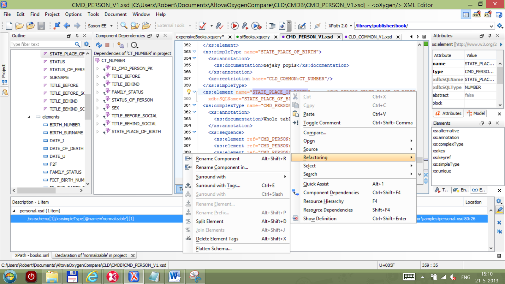Open the XPath expression history dropdown arrow
Viewport: 505px width, 284px height.
tap(491, 26)
